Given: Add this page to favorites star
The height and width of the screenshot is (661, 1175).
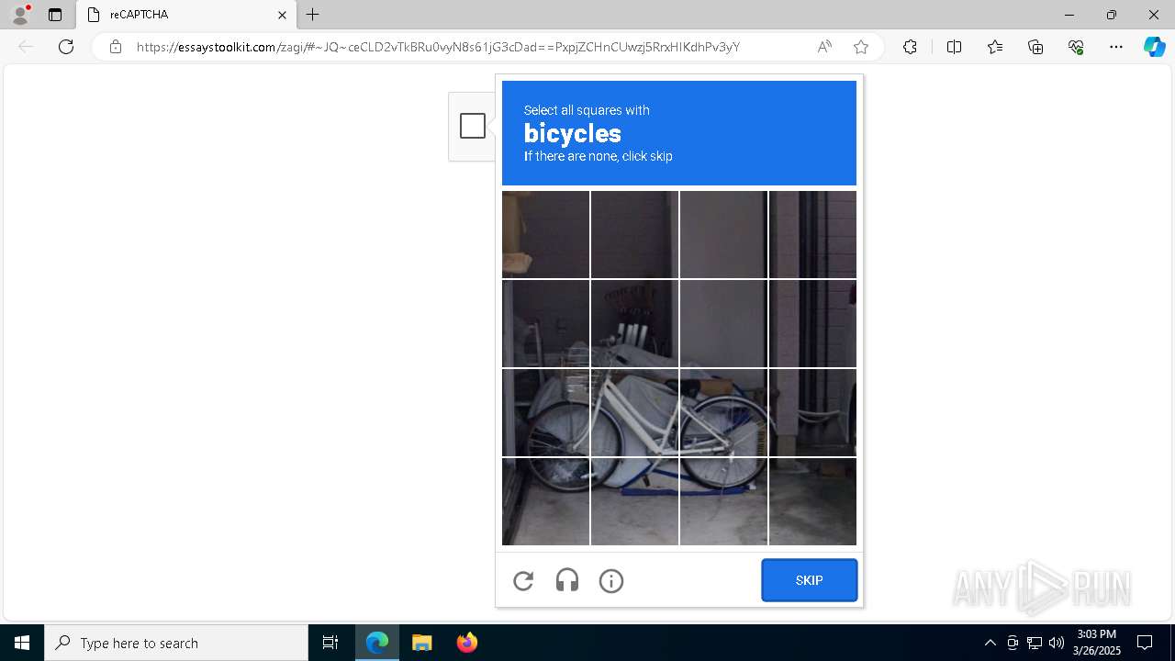Looking at the screenshot, I should point(861,47).
